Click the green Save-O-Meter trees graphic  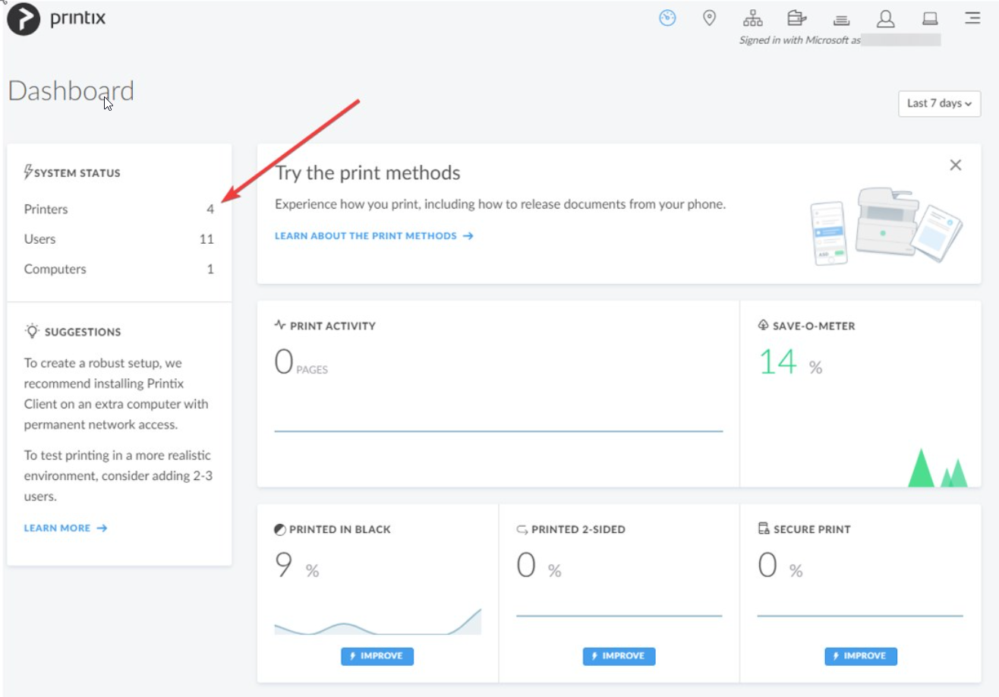click(938, 468)
